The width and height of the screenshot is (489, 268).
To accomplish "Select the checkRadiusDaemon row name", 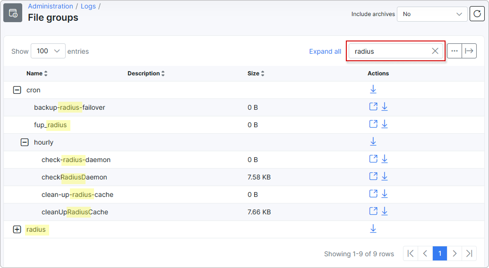I will [74, 177].
